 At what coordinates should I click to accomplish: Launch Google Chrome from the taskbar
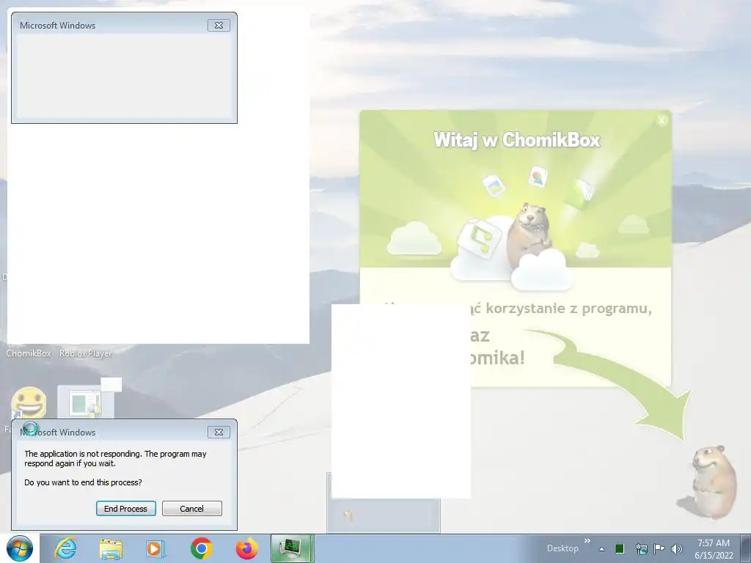click(x=202, y=548)
